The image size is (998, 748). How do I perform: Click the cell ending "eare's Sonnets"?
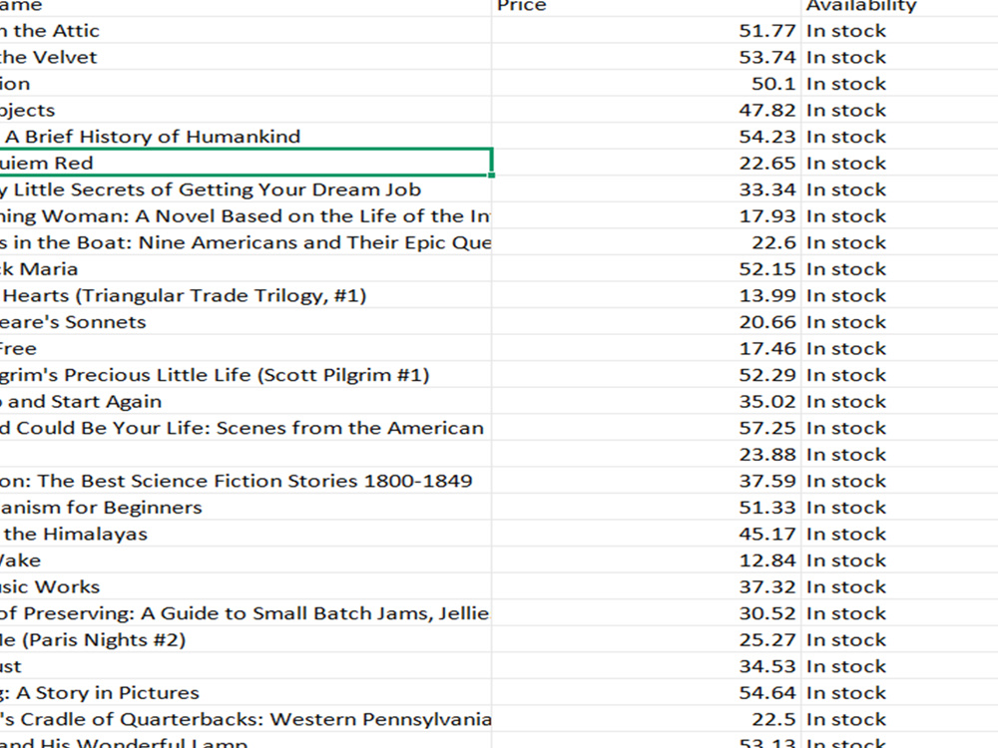(x=246, y=322)
